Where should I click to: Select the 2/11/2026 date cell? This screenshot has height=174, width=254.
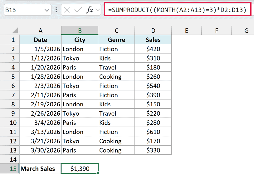pyautogui.click(x=40, y=95)
